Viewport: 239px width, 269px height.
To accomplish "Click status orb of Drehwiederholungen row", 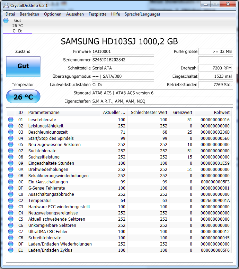I will pyautogui.click(x=11, y=169).
